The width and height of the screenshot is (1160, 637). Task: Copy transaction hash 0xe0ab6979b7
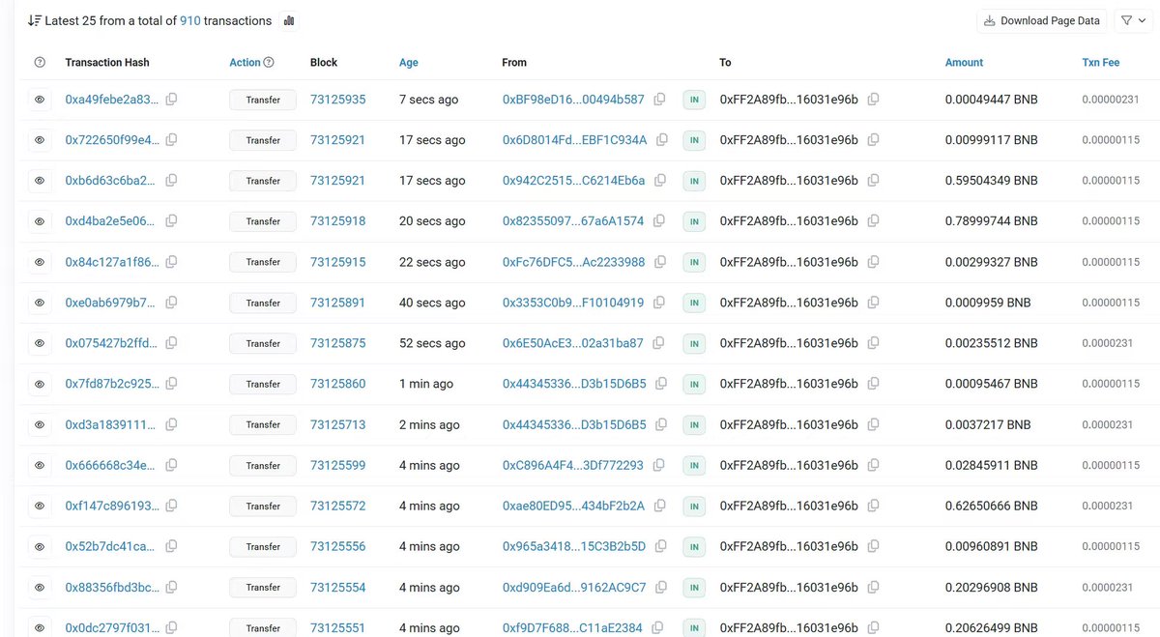(x=171, y=303)
